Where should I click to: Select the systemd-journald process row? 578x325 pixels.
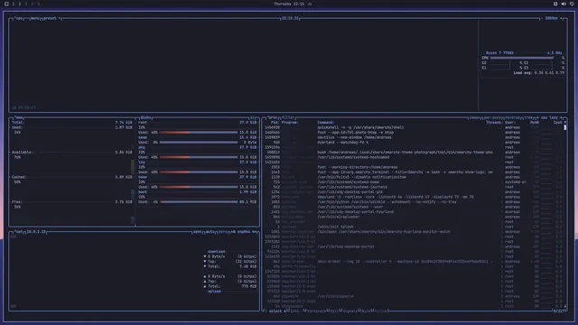(414, 187)
